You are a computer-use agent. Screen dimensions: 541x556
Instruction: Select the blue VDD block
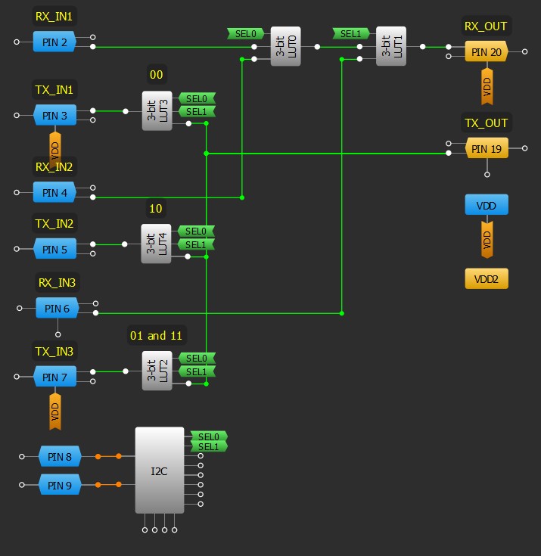pos(487,205)
